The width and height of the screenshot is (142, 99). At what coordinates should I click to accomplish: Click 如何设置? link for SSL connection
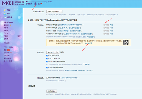[90, 37]
